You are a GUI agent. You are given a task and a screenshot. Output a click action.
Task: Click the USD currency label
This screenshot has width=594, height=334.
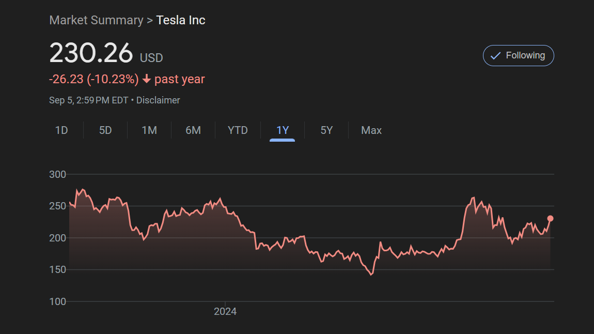pos(151,57)
